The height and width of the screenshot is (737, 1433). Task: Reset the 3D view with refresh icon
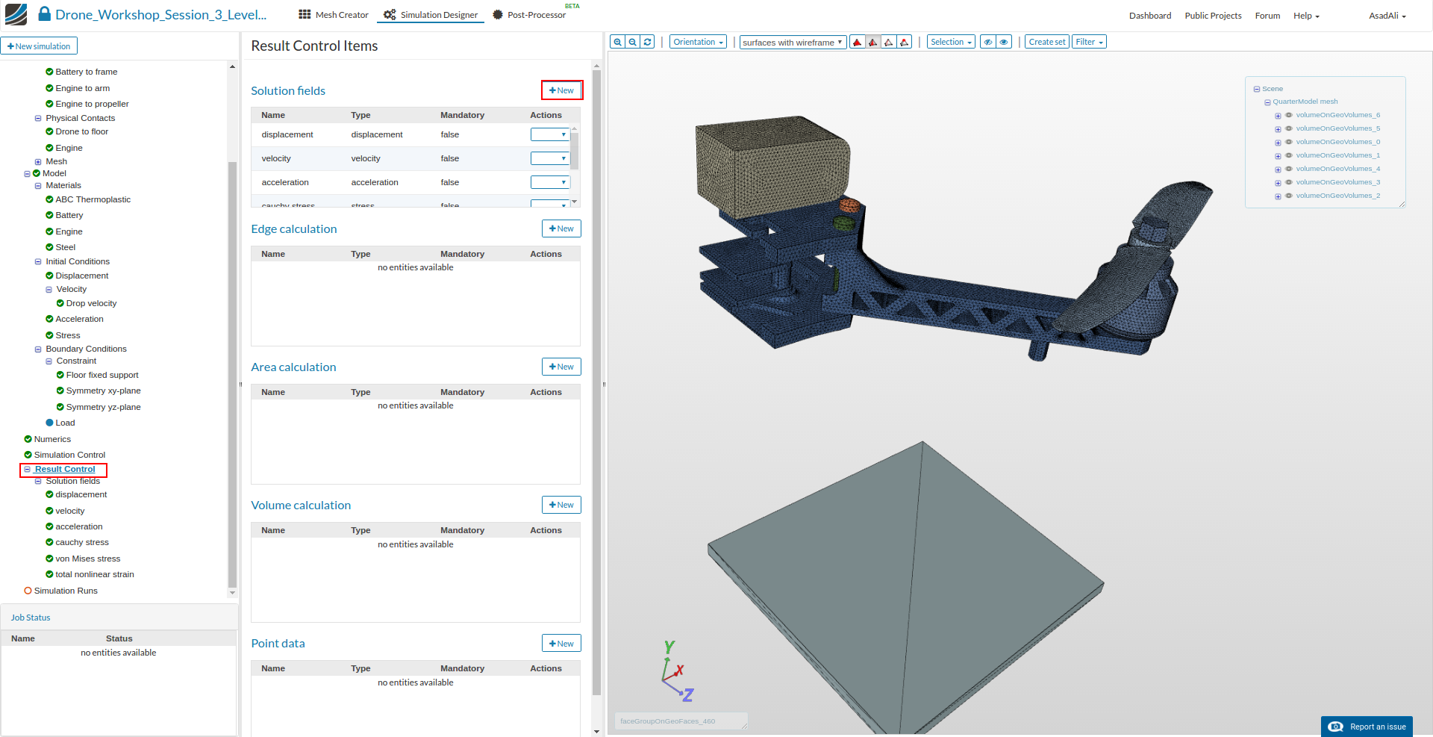click(x=648, y=43)
